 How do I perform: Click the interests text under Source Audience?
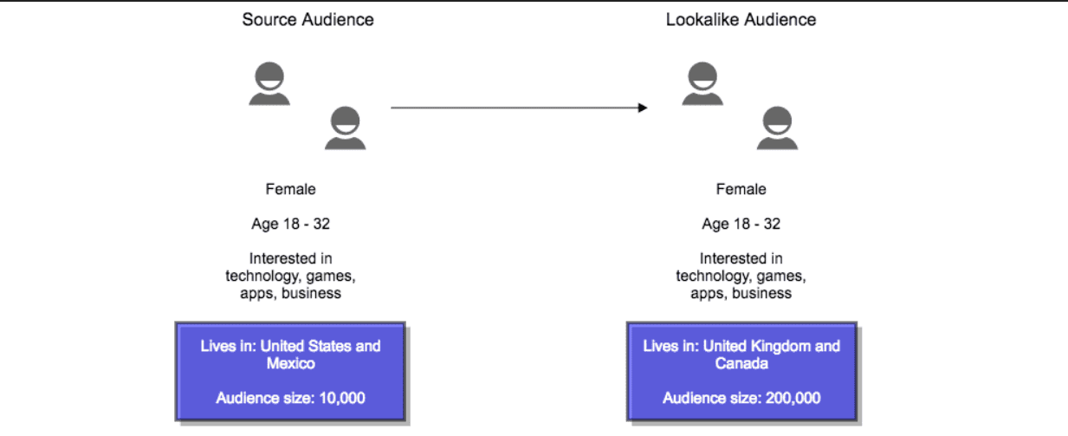[290, 276]
